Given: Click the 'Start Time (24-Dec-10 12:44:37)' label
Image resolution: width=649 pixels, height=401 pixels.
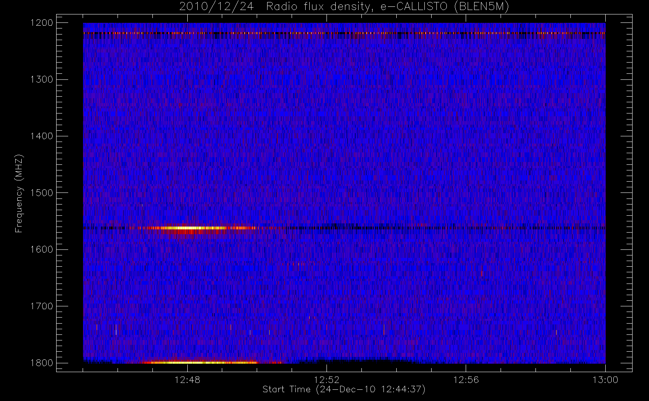Looking at the screenshot, I should (344, 389).
